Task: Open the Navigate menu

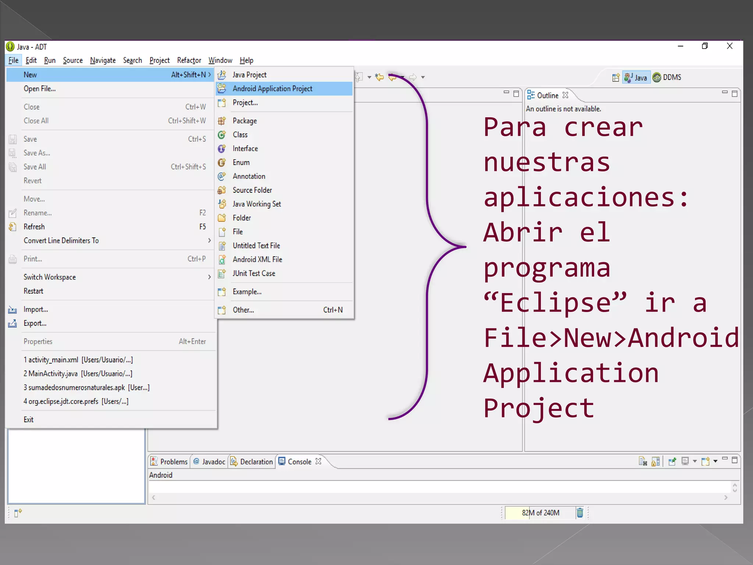Action: (x=103, y=60)
